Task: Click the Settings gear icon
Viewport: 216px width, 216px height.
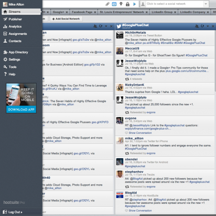Action: pos(5,60)
